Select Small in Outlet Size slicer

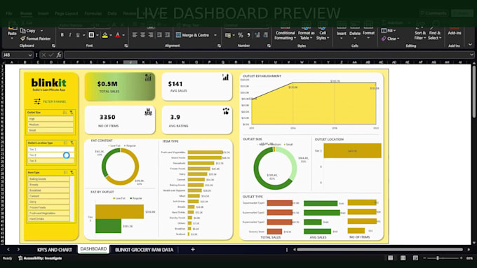coord(51,130)
